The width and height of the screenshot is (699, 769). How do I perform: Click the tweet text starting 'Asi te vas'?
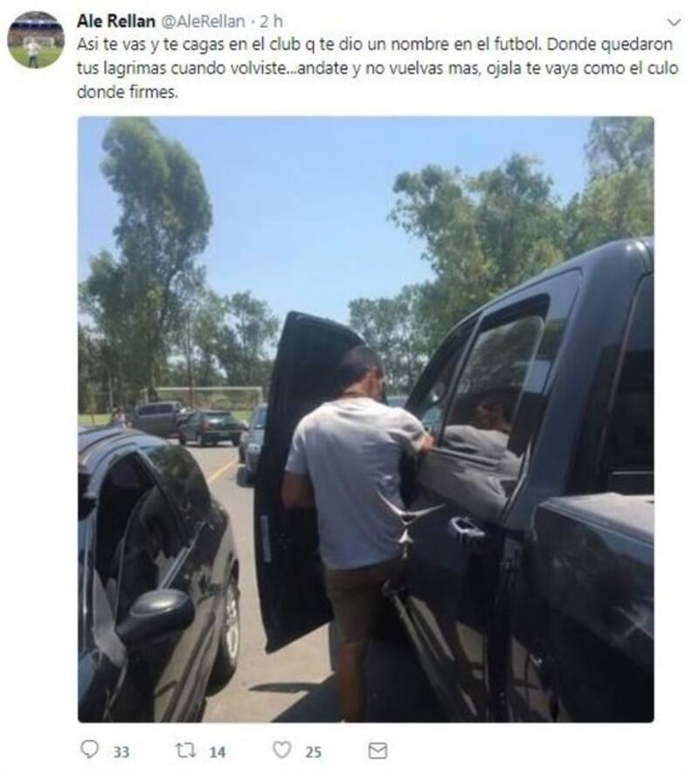click(x=377, y=67)
